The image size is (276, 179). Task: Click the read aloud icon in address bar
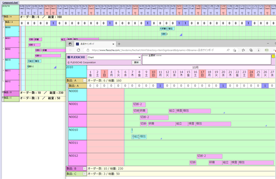point(228,50)
